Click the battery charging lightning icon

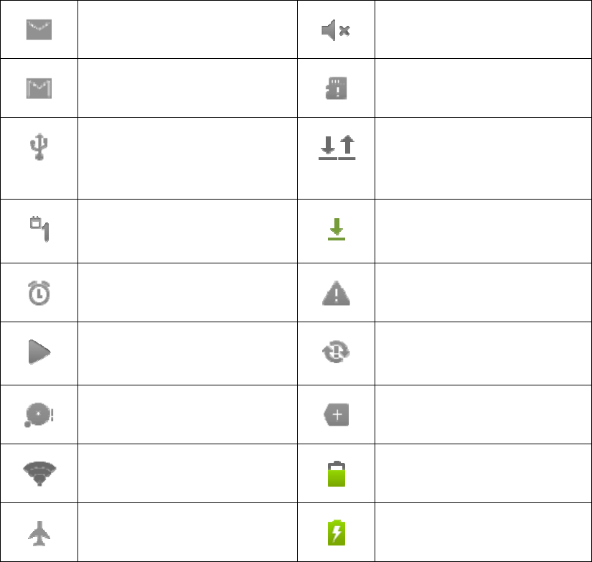pos(337,533)
